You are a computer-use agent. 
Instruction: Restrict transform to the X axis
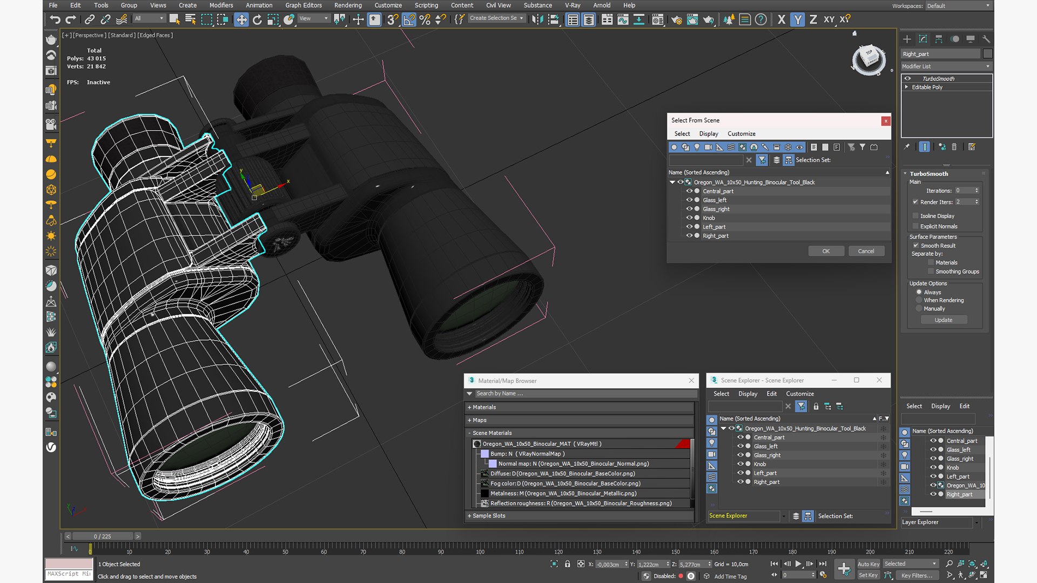tap(781, 19)
